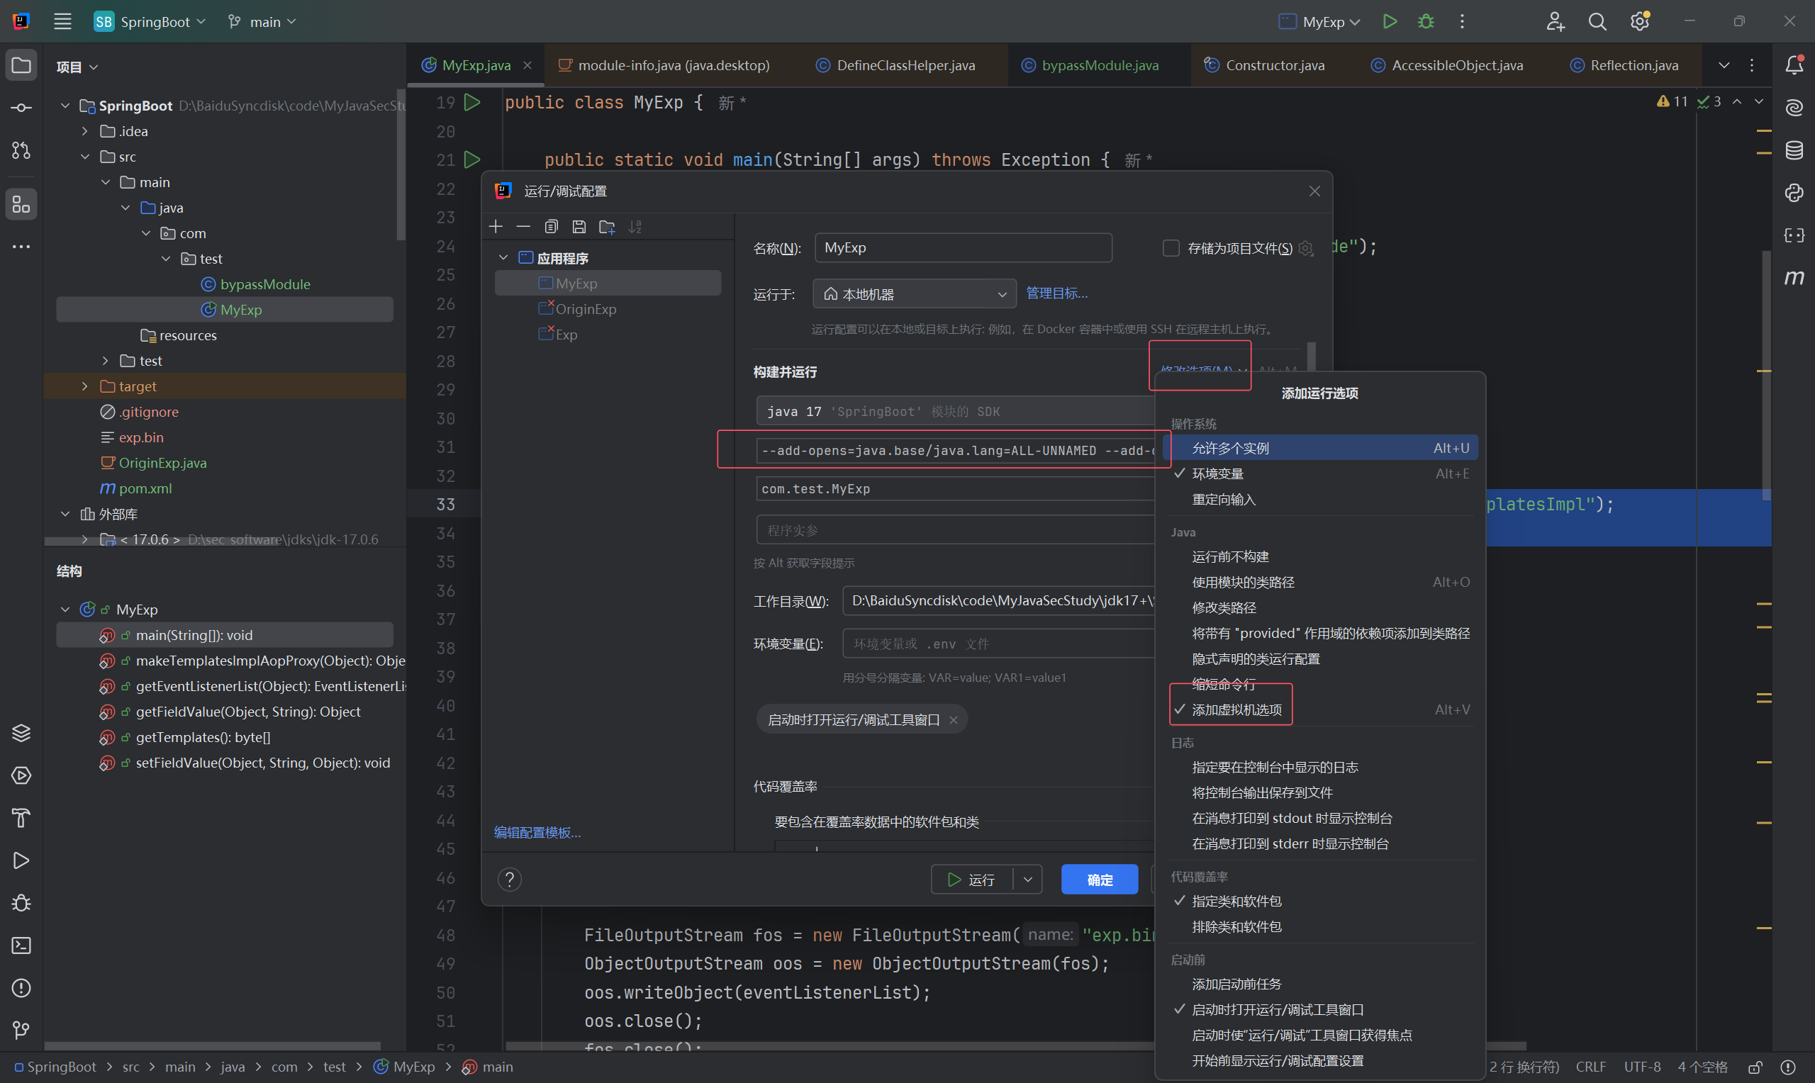The height and width of the screenshot is (1083, 1815).
Task: Open the Terminal tool window icon
Action: [x=21, y=945]
